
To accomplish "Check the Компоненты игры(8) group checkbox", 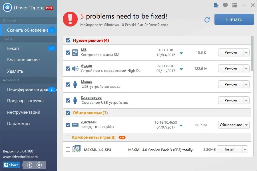I will click(68, 137).
